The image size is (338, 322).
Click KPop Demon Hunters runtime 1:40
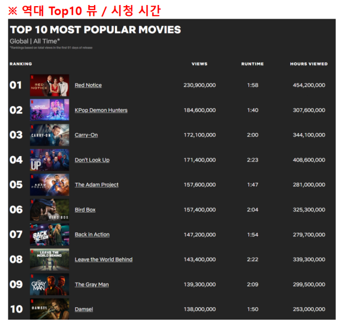coord(252,111)
